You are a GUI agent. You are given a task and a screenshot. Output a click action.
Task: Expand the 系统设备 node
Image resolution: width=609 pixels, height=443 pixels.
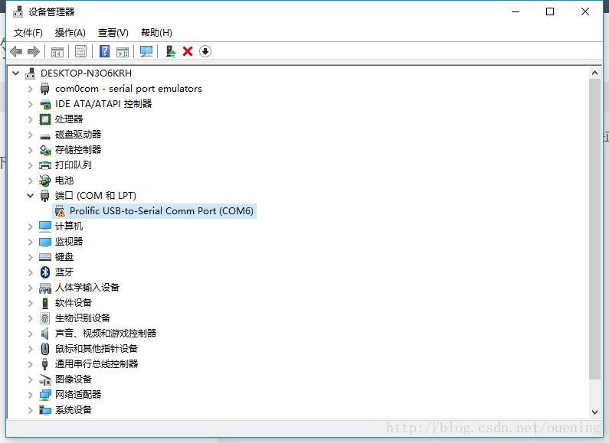[31, 410]
